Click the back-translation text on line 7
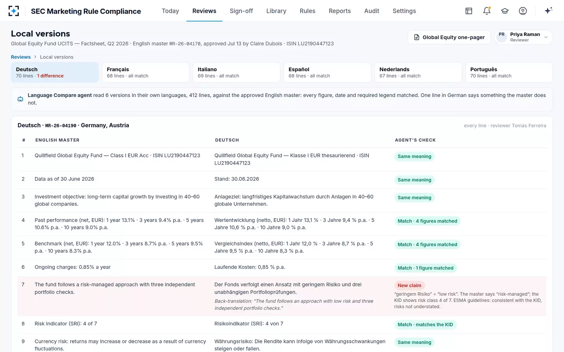The height and width of the screenshot is (352, 564). click(294, 305)
